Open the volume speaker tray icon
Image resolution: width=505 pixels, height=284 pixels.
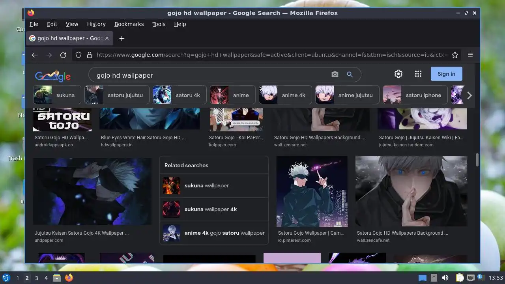445,278
